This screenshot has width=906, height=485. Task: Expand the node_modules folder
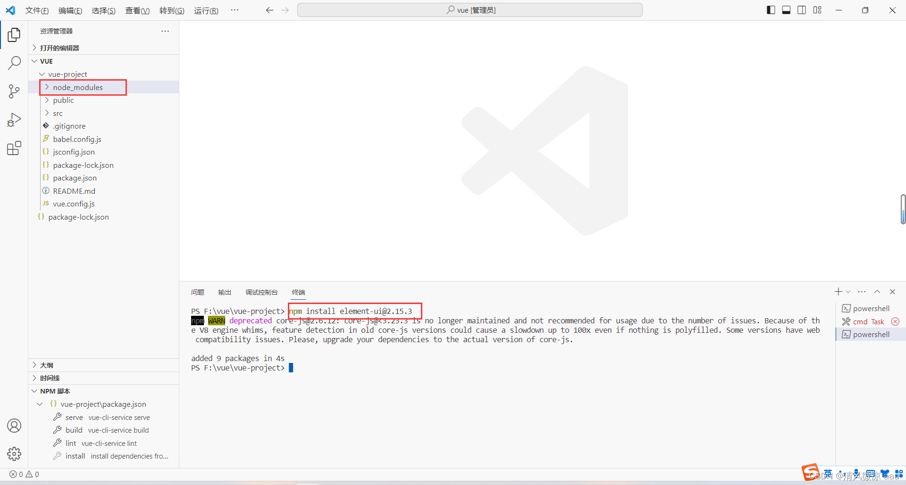[104, 87]
